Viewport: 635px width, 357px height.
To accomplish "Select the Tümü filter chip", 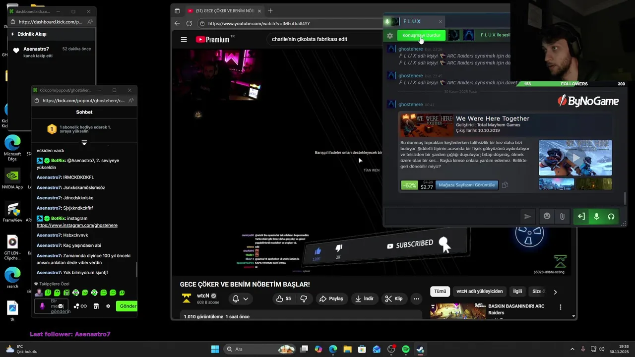I will 440,292.
